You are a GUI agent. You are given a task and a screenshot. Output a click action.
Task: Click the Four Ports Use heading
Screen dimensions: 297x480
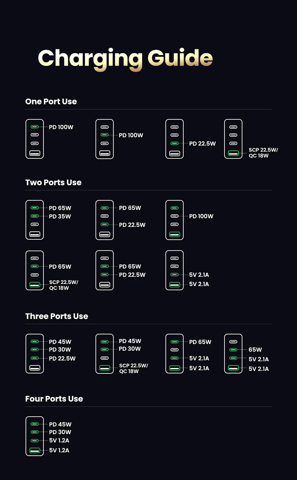[54, 399]
